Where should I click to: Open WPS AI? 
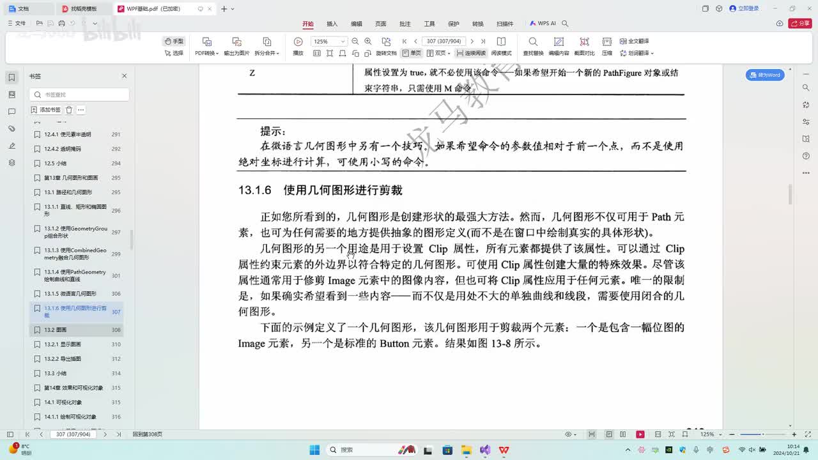[x=543, y=24]
